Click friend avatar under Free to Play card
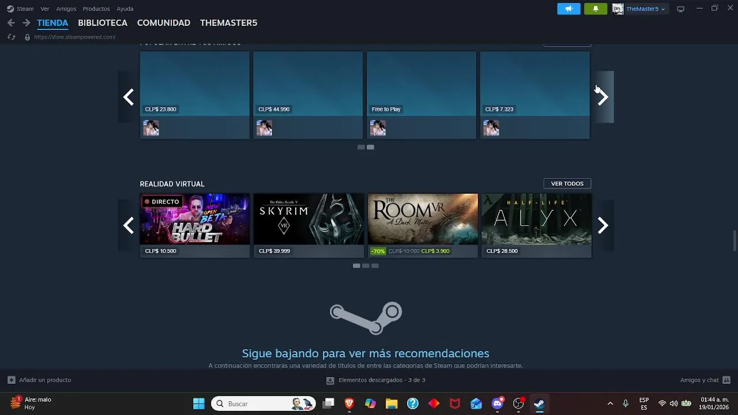The image size is (738, 415). click(378, 128)
